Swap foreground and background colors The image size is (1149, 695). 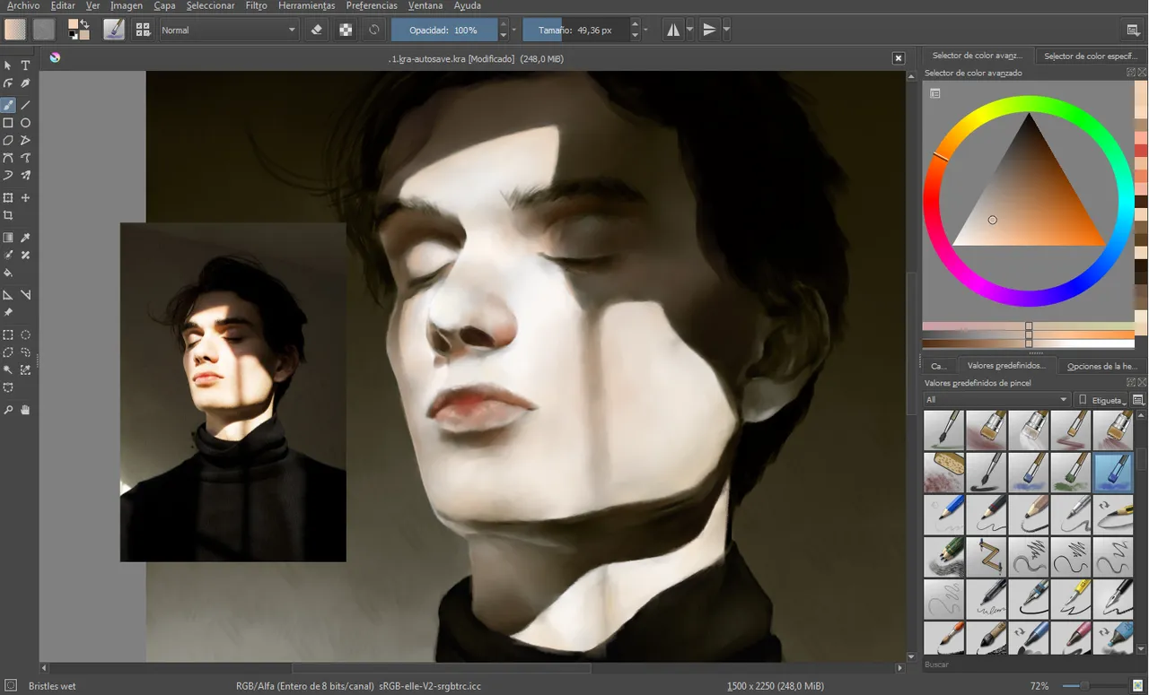[84, 22]
